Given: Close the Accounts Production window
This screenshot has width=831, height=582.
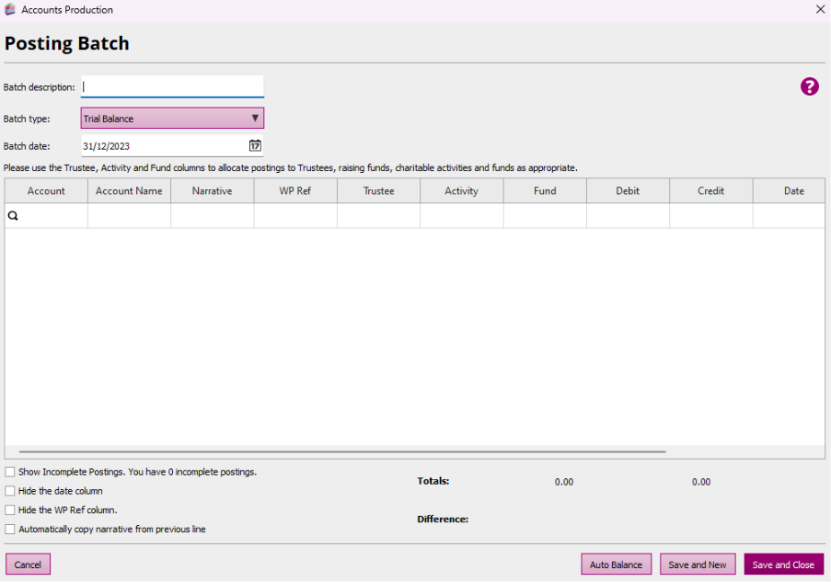Looking at the screenshot, I should tap(820, 9).
